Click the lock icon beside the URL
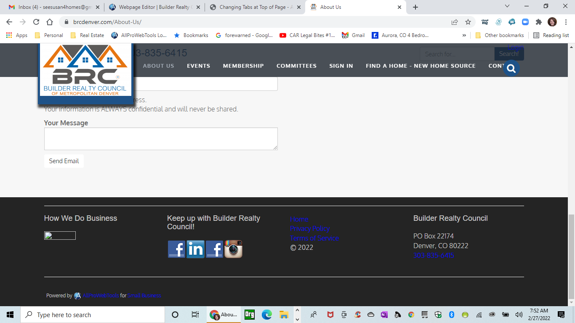The image size is (575, 323). tap(66, 22)
